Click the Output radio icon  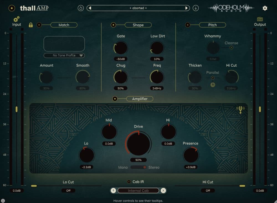(x=260, y=19)
